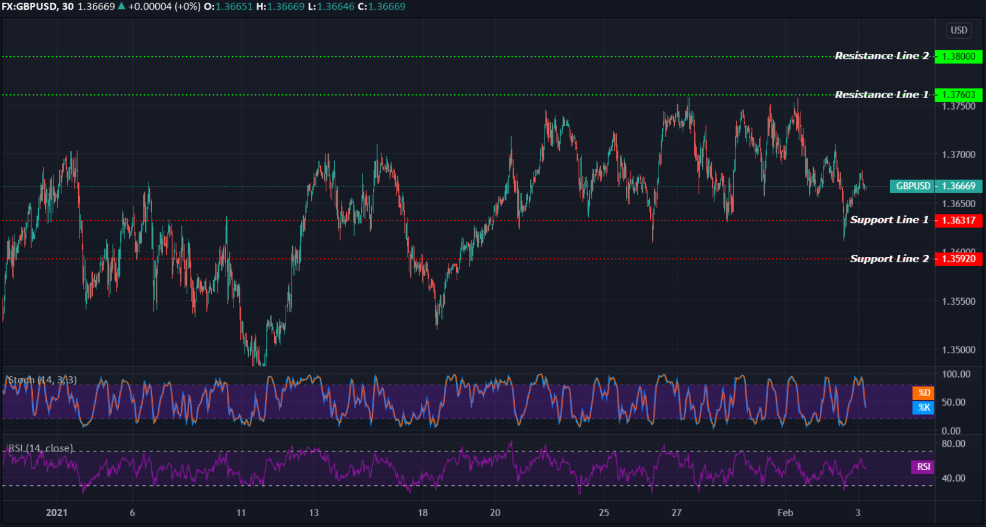The height and width of the screenshot is (527, 986).
Task: Click the GBPUSD symbol price label
Action: coord(913,186)
